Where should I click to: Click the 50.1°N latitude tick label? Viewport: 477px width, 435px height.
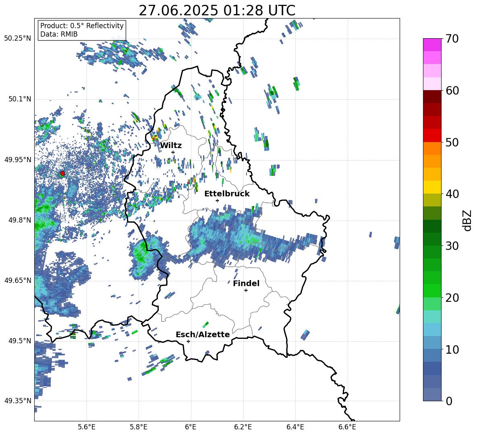[x=19, y=99]
